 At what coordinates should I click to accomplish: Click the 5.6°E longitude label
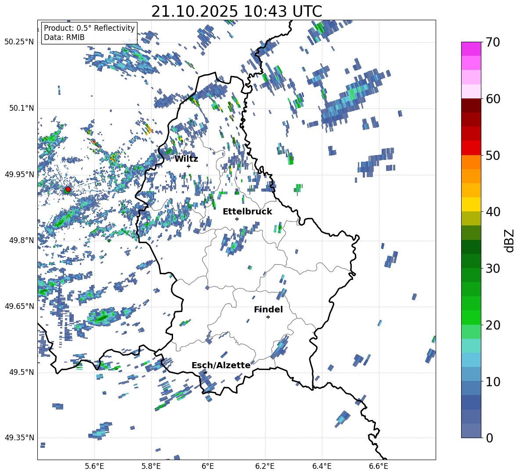[94, 466]
